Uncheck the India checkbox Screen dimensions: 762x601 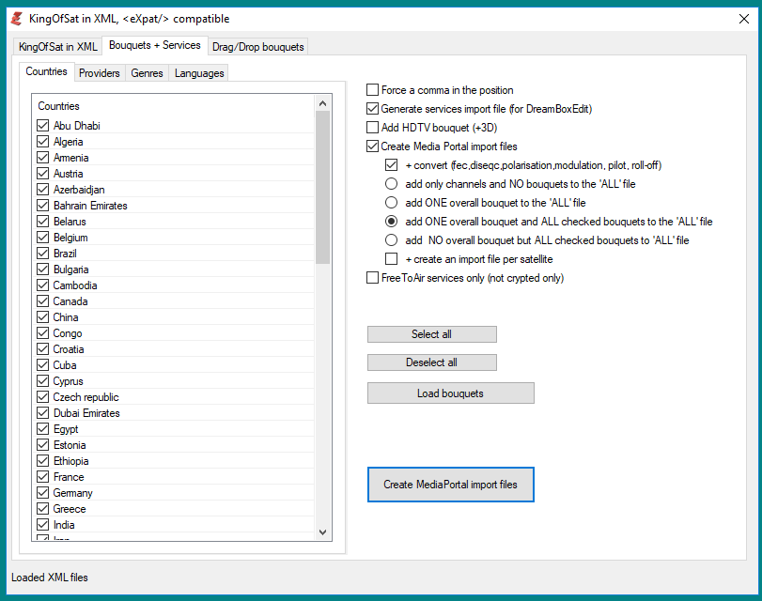43,525
